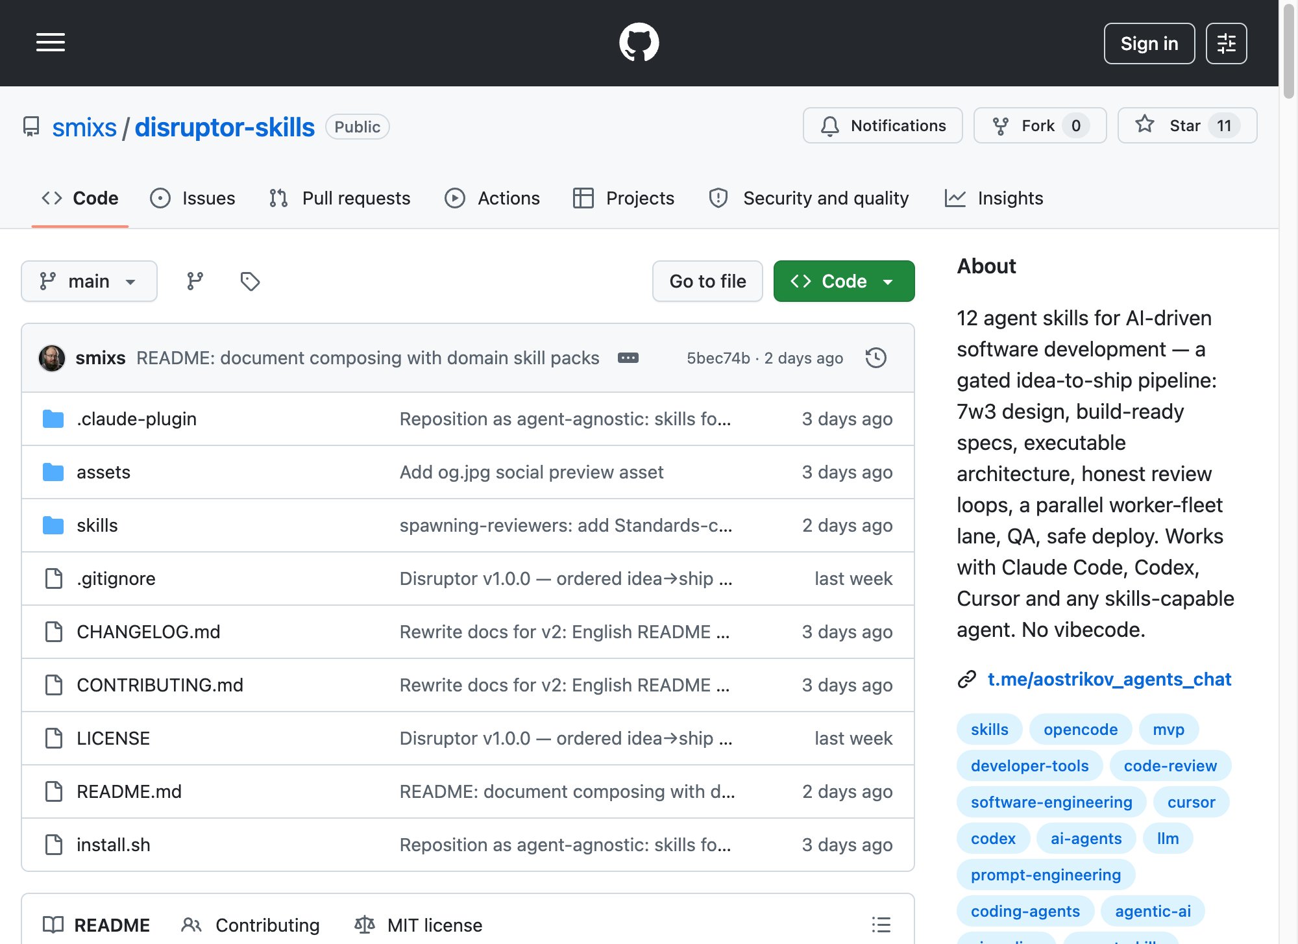Click the CONTRIBUTING.md file icon
The height and width of the screenshot is (944, 1298).
pyautogui.click(x=54, y=685)
